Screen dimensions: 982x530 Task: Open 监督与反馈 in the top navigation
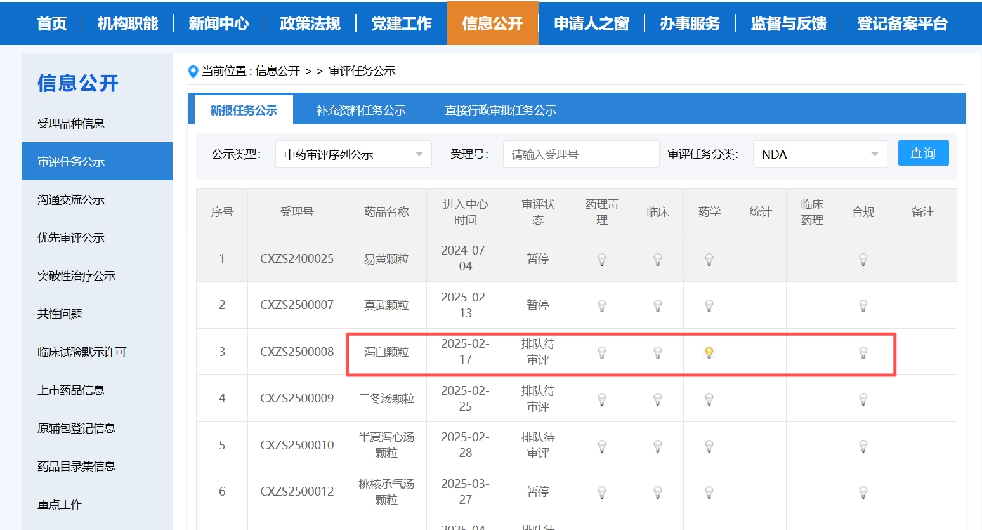tap(789, 23)
